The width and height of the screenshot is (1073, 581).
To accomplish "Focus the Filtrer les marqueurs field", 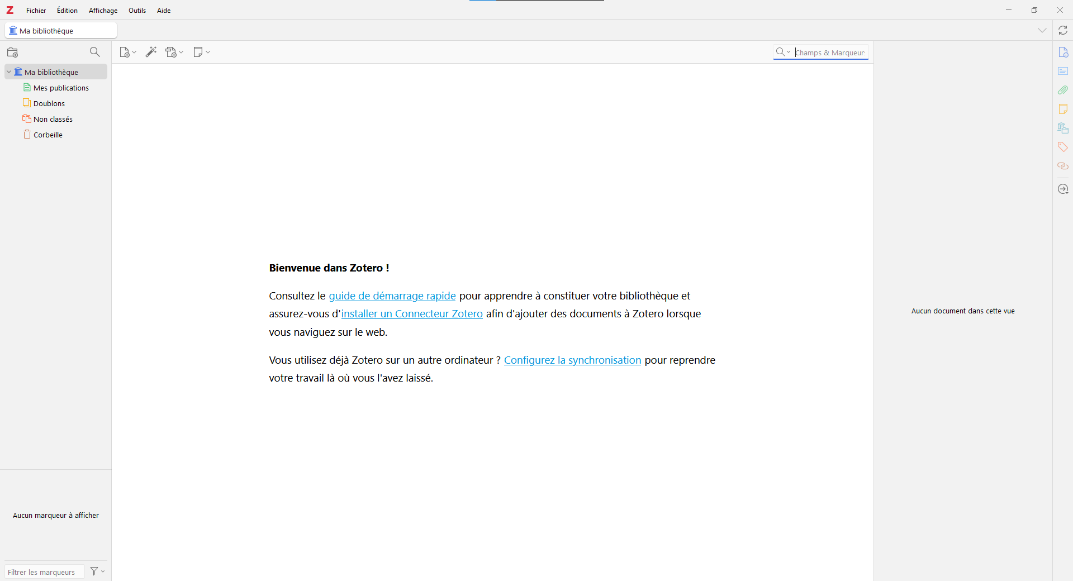I will (45, 572).
